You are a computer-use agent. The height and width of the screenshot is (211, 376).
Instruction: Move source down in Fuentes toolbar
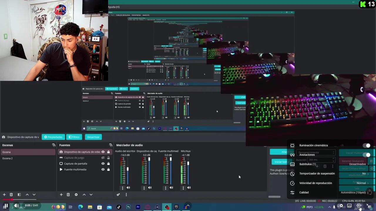91,195
